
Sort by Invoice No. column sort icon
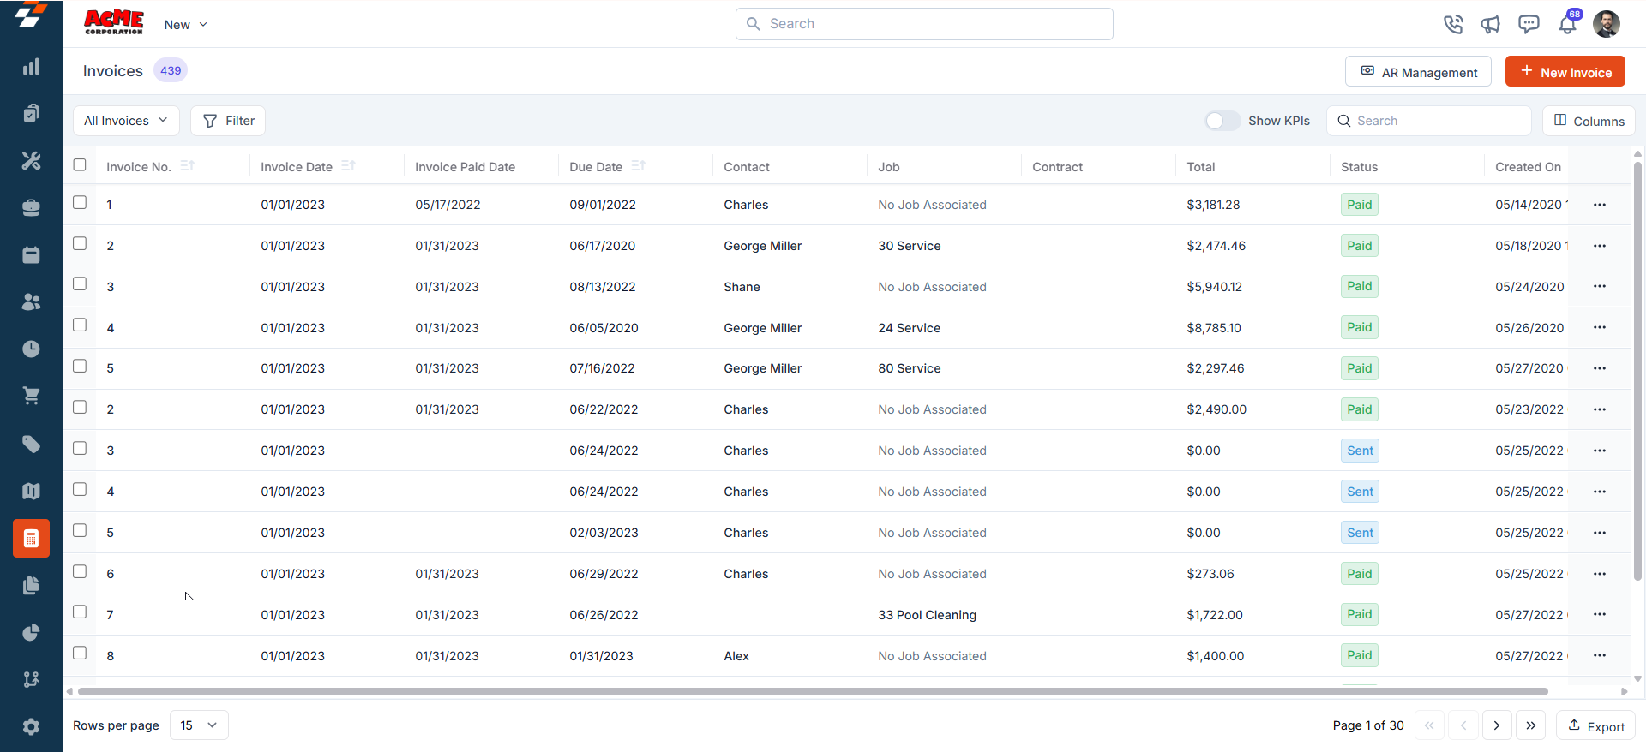tap(188, 166)
